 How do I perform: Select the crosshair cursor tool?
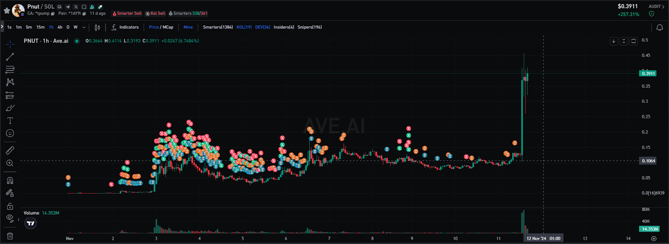coord(10,44)
